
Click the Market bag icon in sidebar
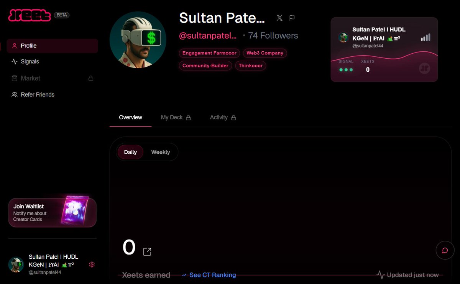click(15, 78)
